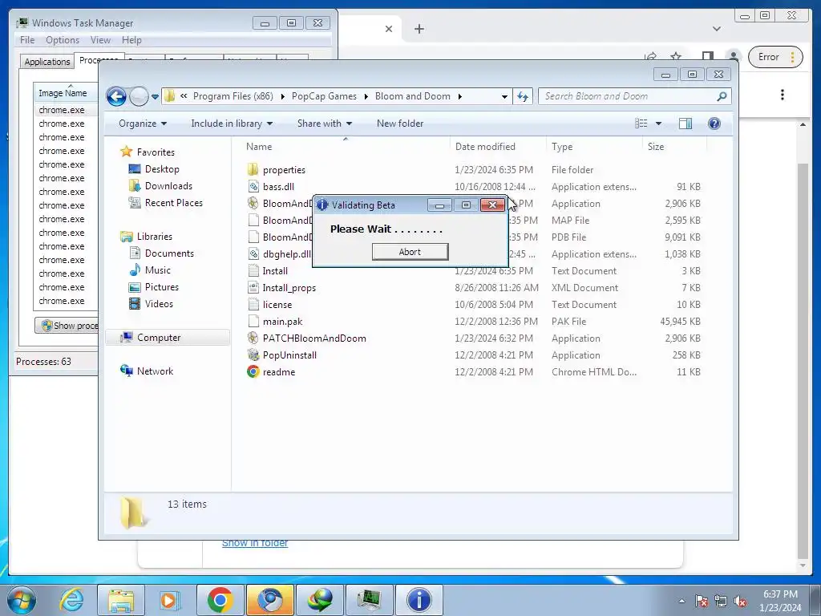Select Favorites in the navigation pane
Viewport: 821px width, 616px height.
(x=156, y=152)
